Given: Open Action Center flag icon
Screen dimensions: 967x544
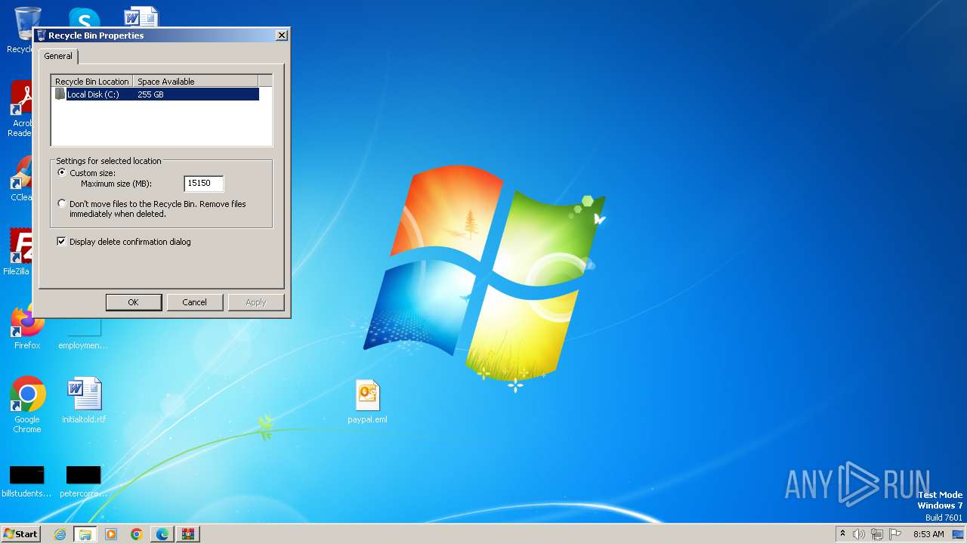Looking at the screenshot, I should 895,534.
